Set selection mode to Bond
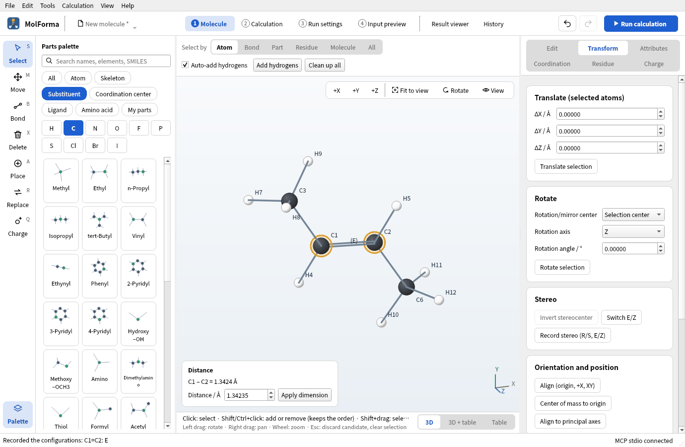Screen dimensions: 685x447 (252, 47)
